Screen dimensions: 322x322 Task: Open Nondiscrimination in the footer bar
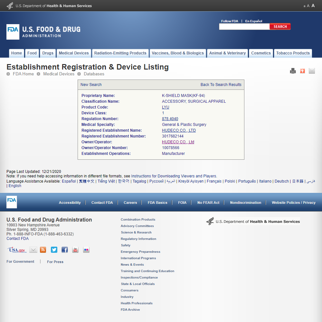[x=246, y=203]
